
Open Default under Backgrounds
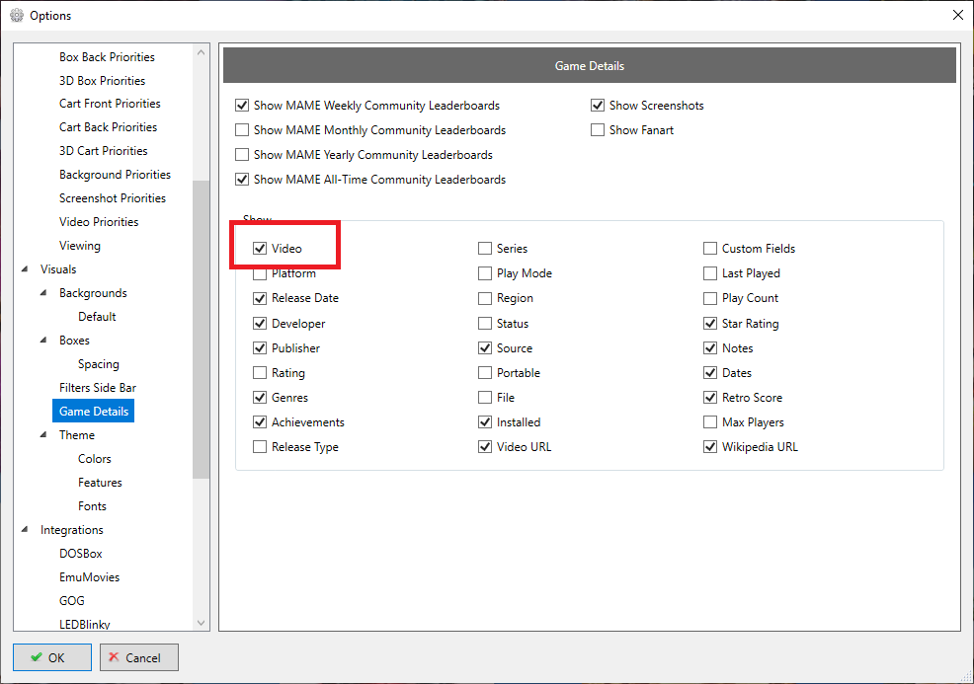(97, 317)
